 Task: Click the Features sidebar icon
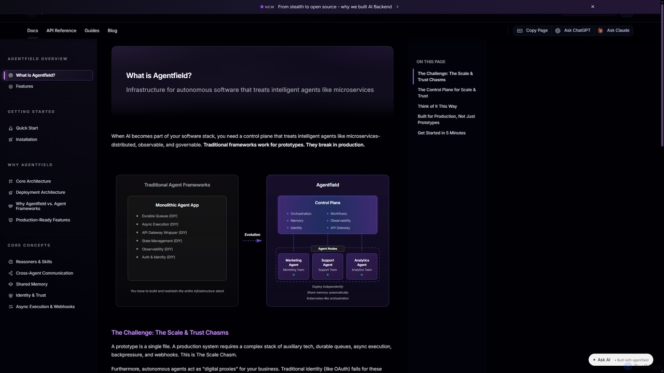click(x=10, y=87)
